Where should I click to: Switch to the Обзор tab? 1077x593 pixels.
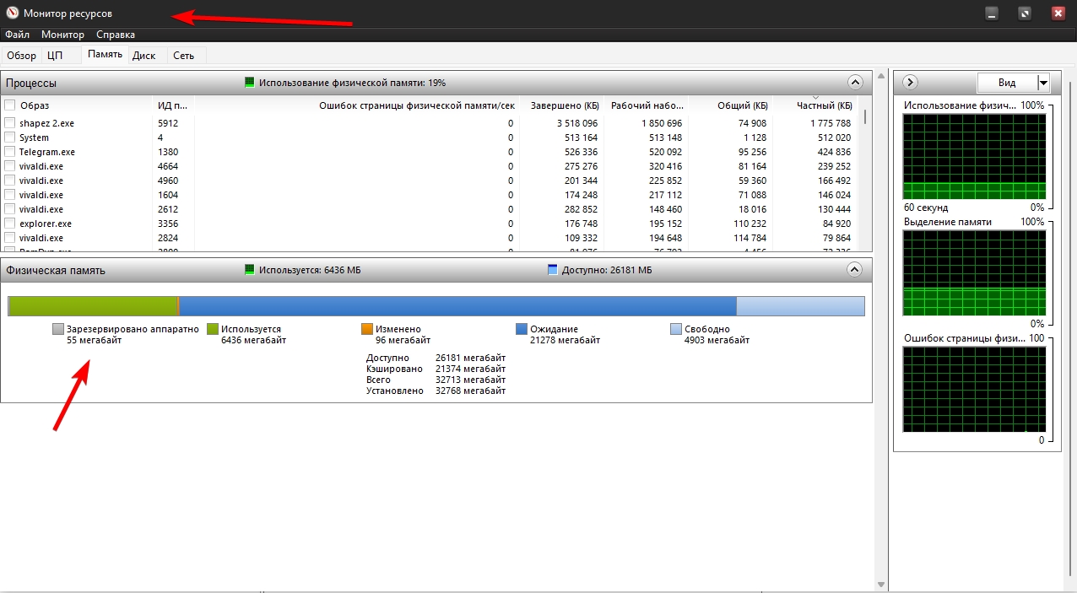pyautogui.click(x=22, y=56)
